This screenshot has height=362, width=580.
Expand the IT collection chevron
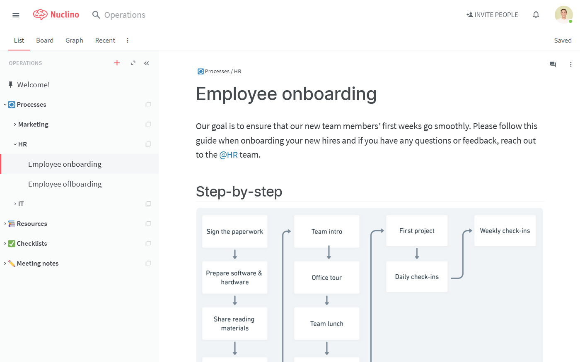tap(15, 204)
